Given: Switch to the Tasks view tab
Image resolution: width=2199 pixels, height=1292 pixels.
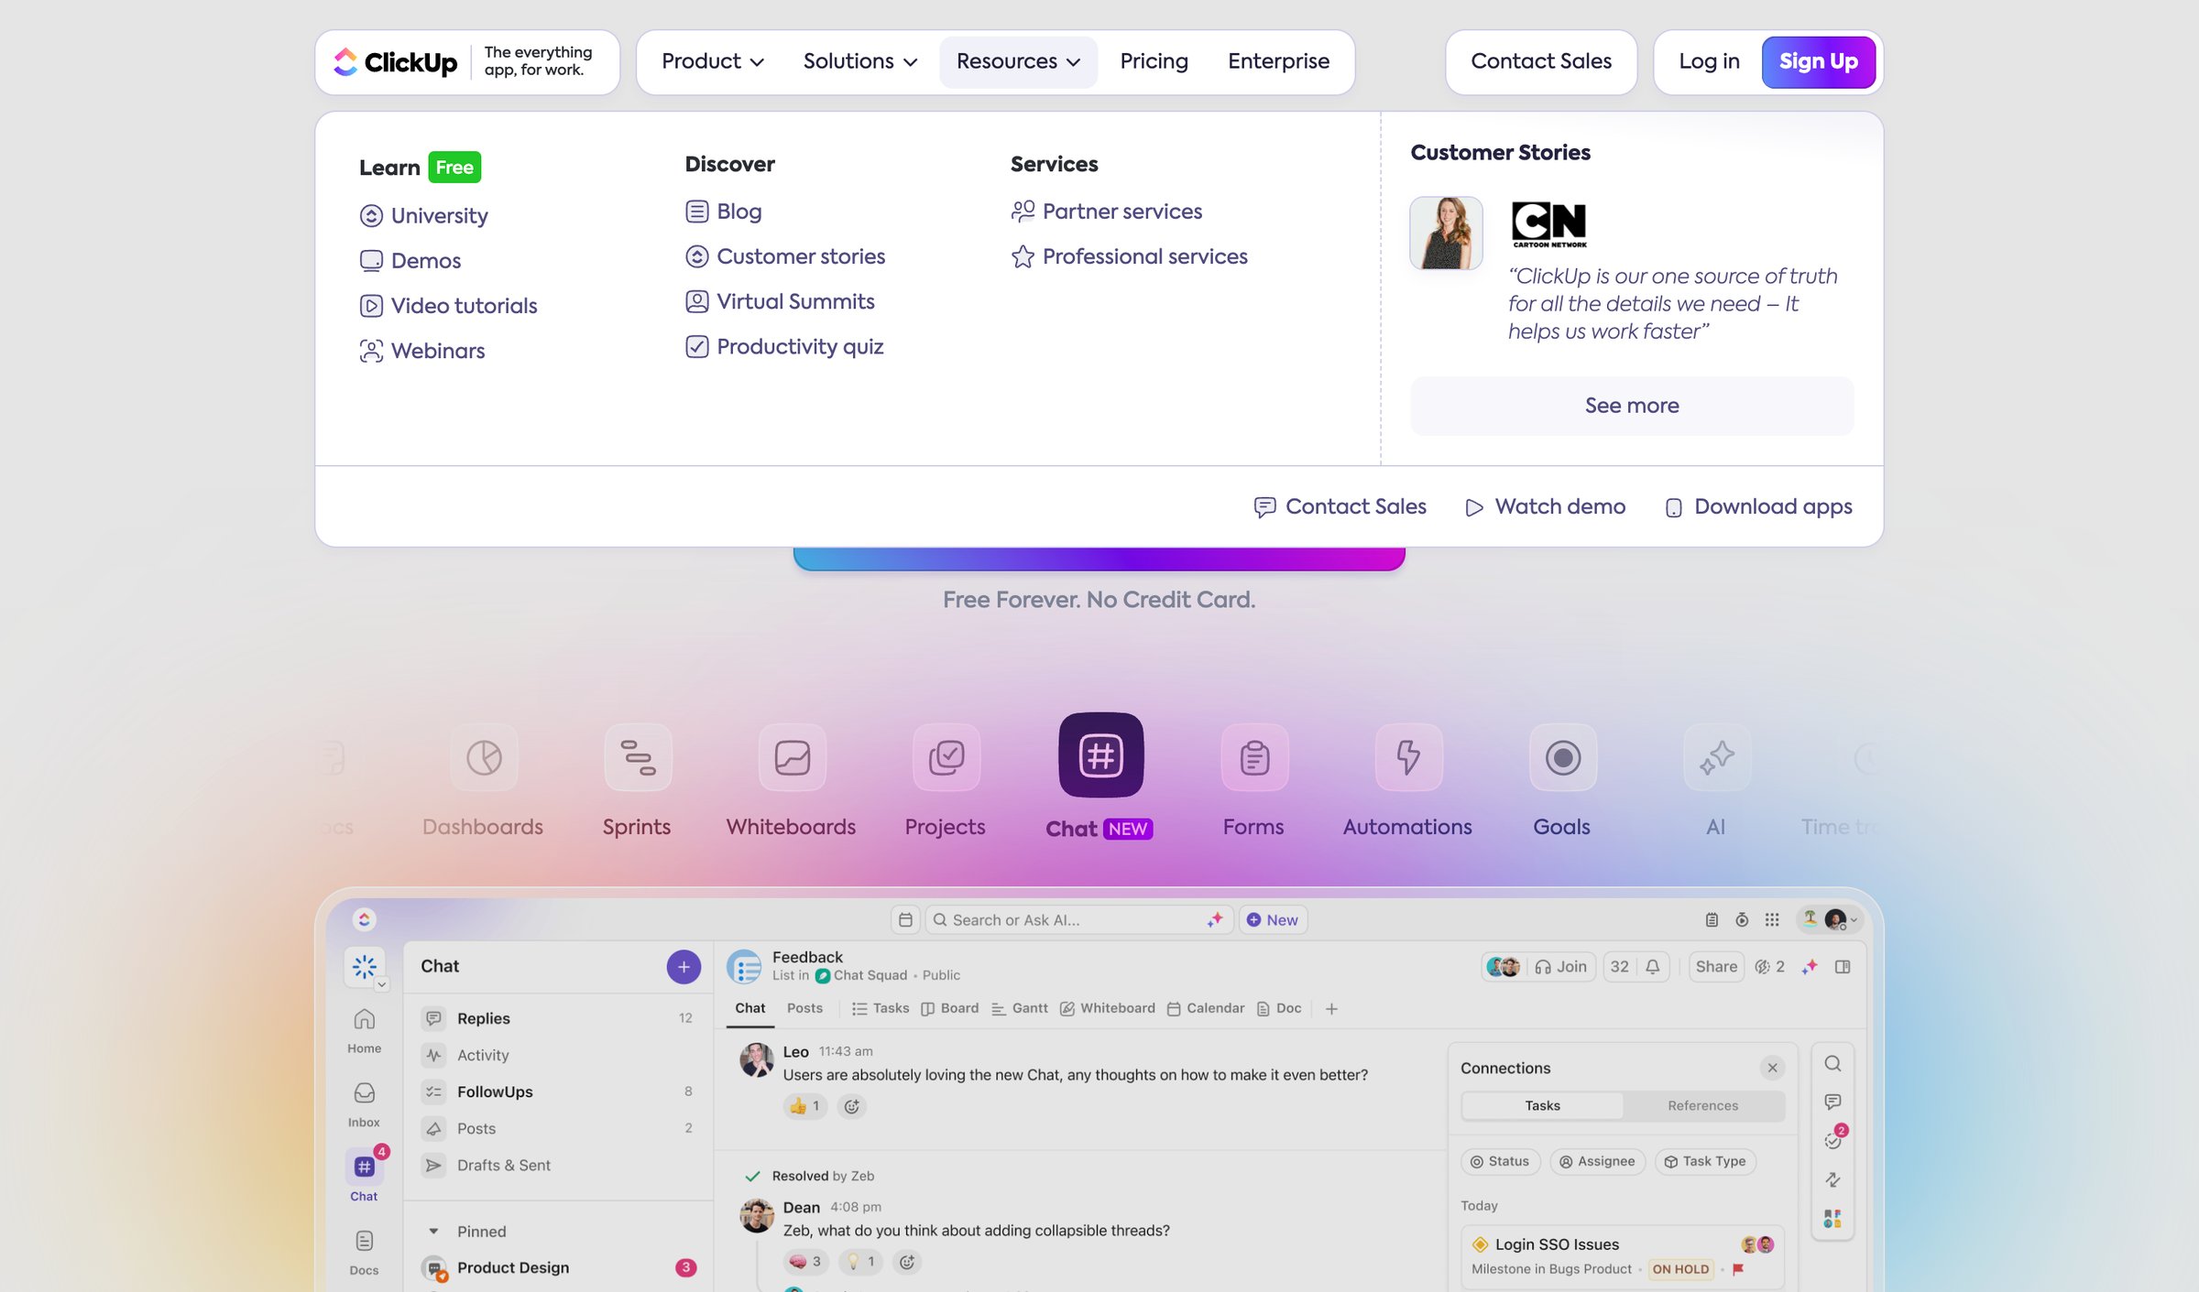Looking at the screenshot, I should [x=880, y=1007].
